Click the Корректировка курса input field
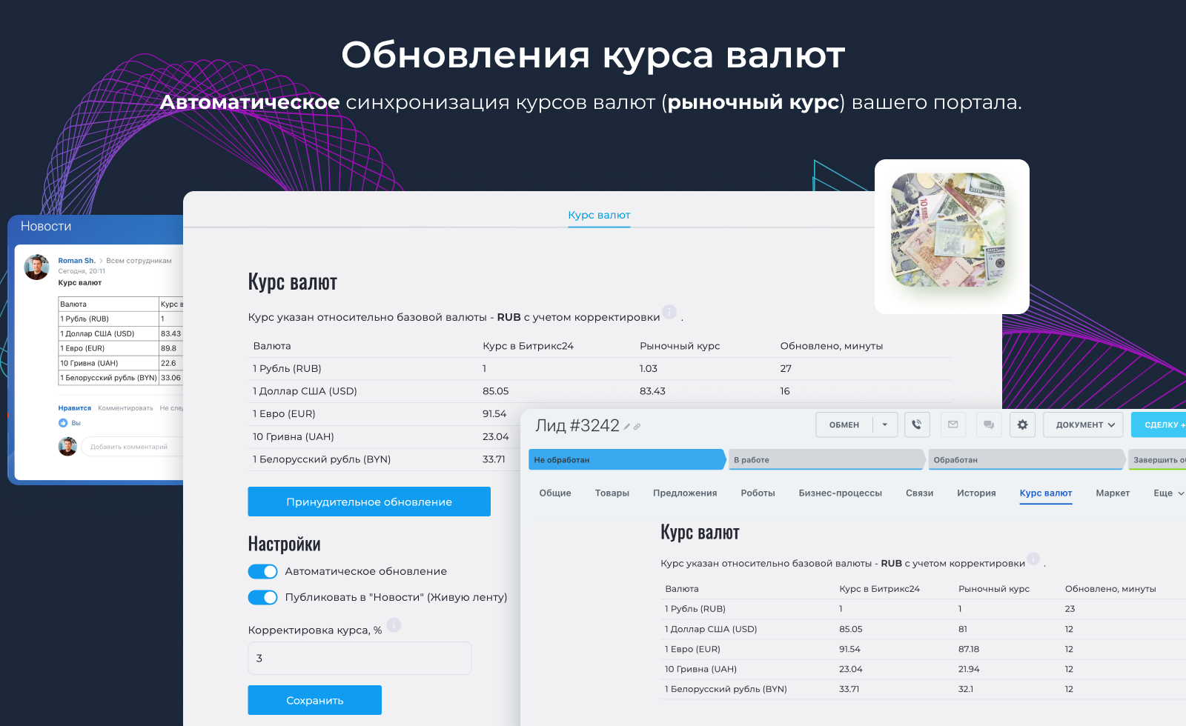The width and height of the screenshot is (1186, 726). 360,658
